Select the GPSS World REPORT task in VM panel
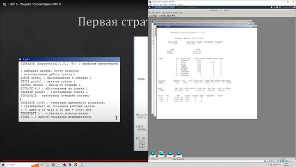The image size is (296, 167). click(164, 7)
